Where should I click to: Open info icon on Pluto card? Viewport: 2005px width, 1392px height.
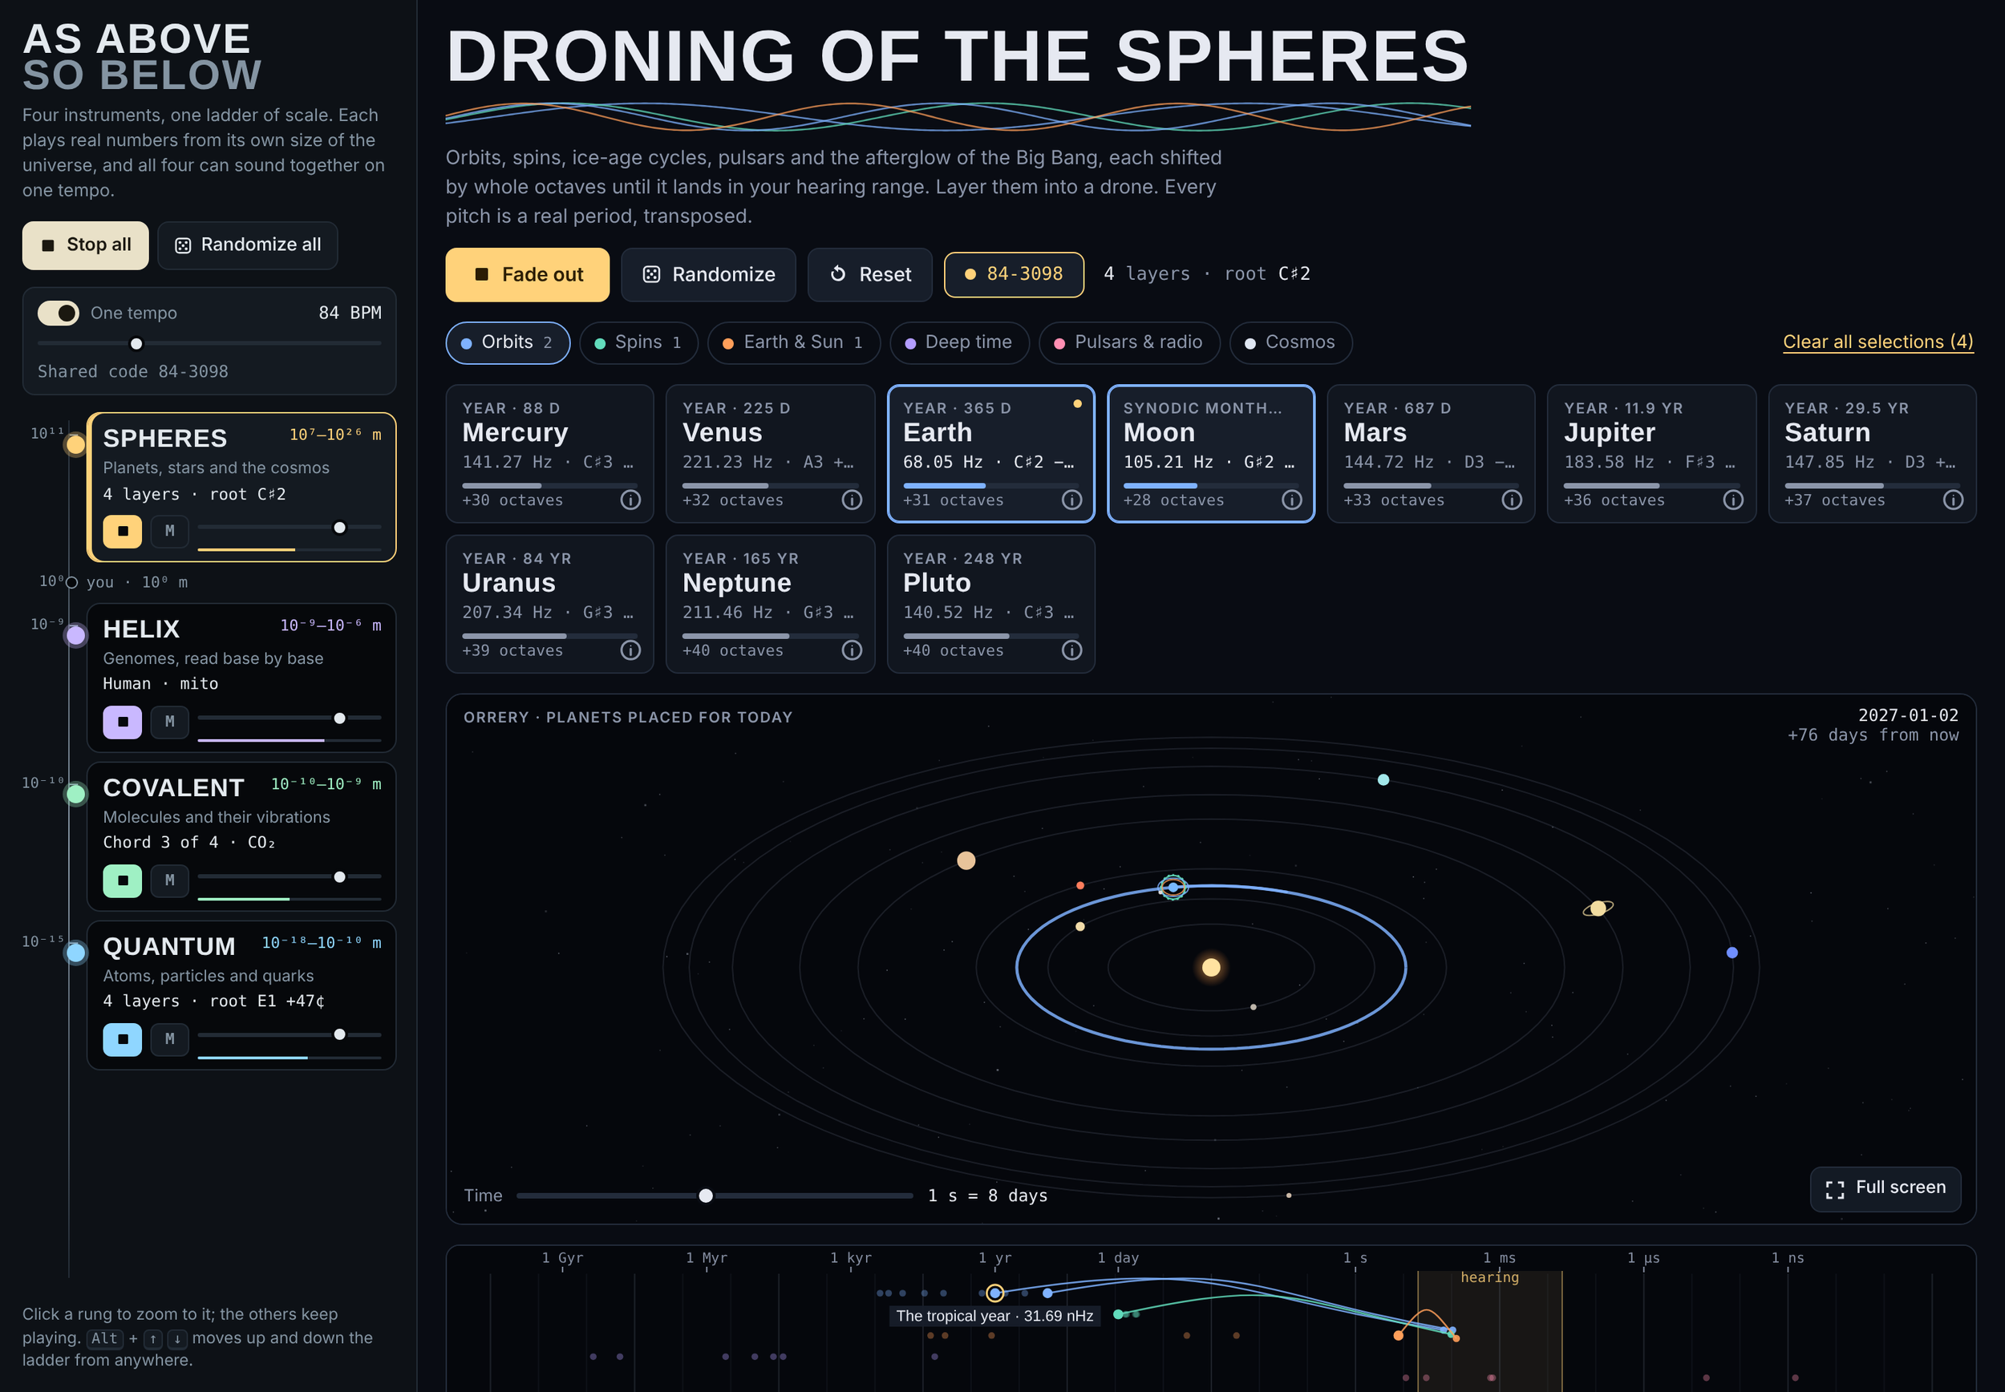[1071, 649]
